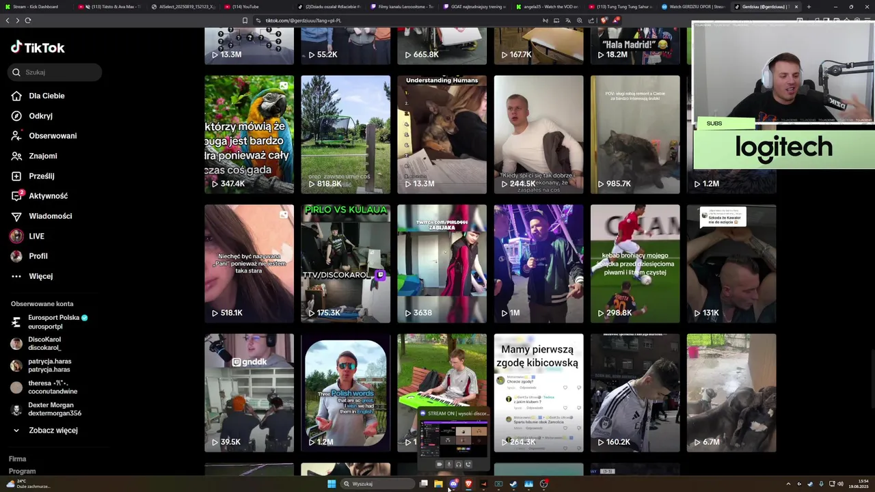Open Discord from taskbar
Screen dimensions: 875x492
click(x=453, y=484)
